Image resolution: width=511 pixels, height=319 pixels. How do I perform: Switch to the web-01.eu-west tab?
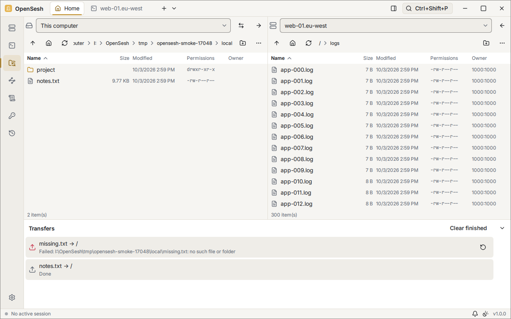(x=117, y=8)
